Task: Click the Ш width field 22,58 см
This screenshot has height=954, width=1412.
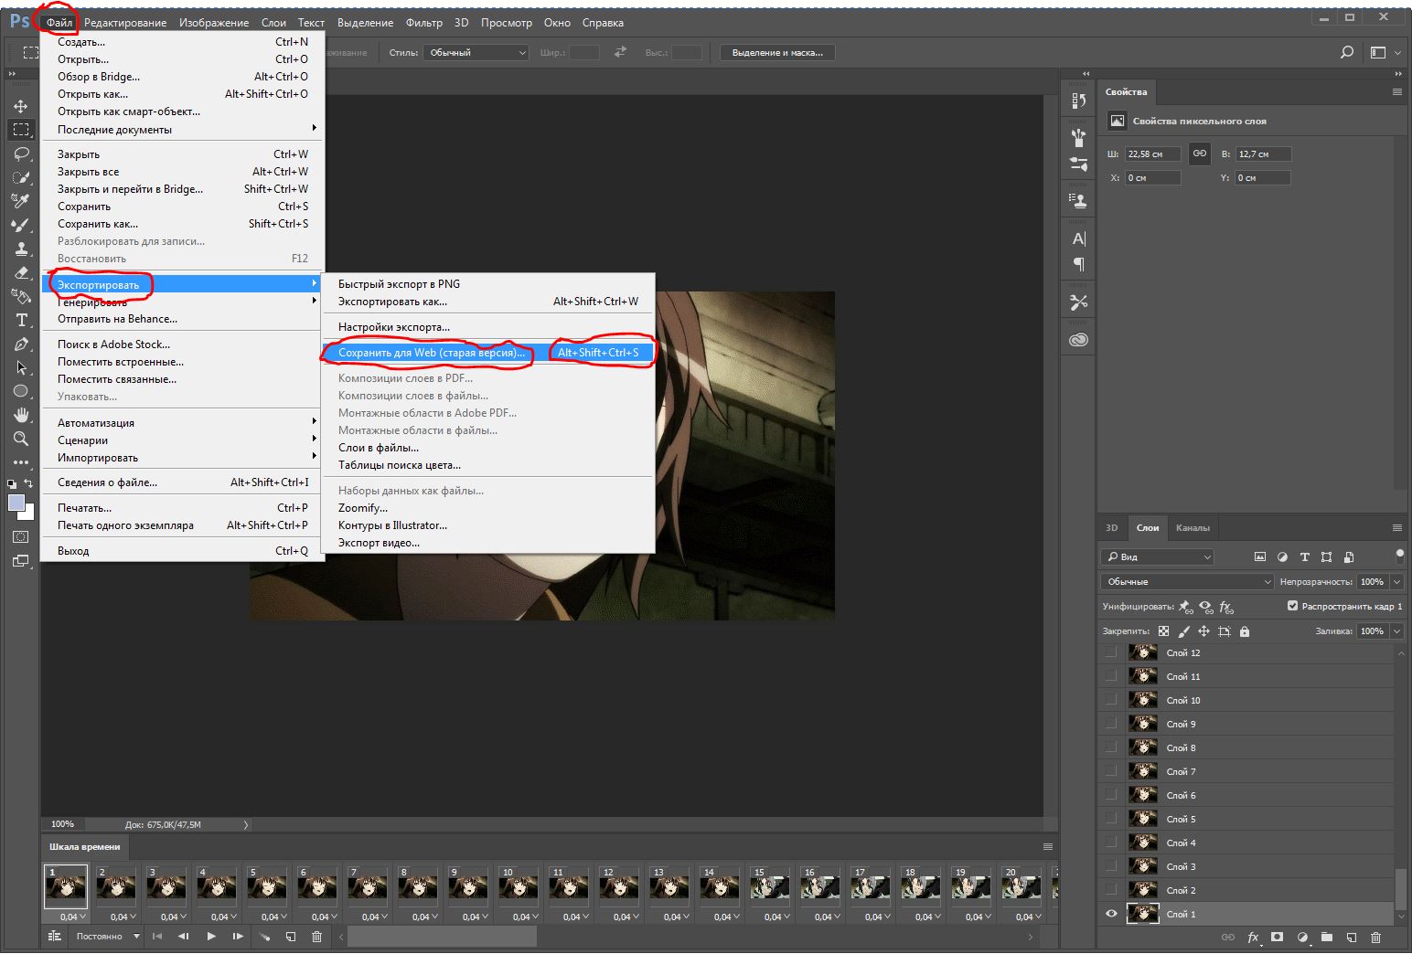Action: point(1152,154)
